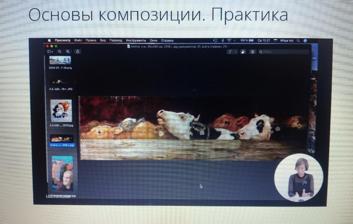
Task: Select the markup pen tool
Action: 230,52
